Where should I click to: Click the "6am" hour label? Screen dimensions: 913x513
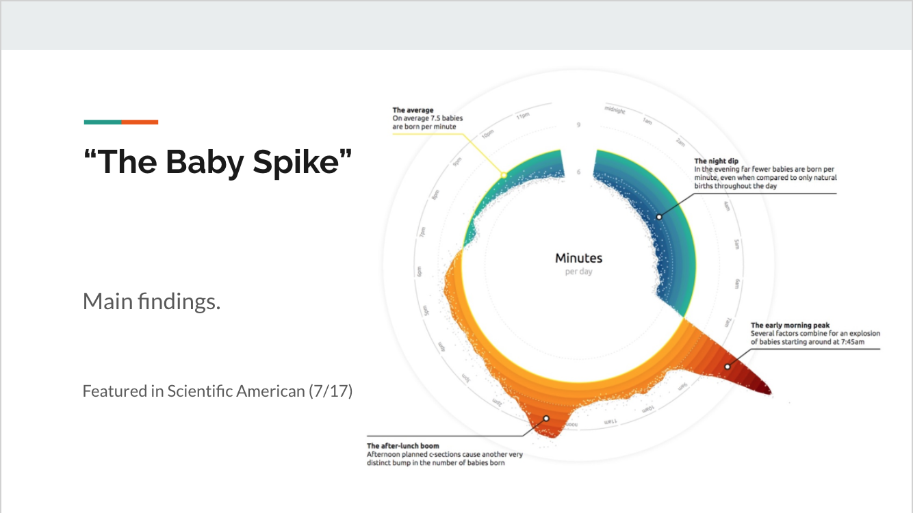(737, 284)
